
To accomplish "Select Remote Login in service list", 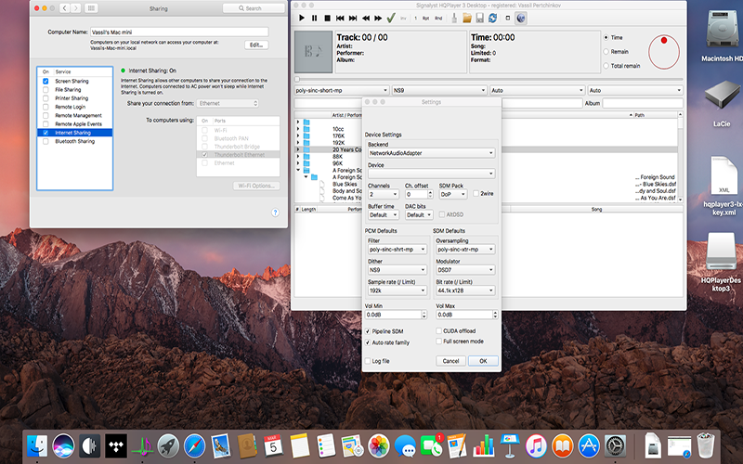I will [x=75, y=107].
